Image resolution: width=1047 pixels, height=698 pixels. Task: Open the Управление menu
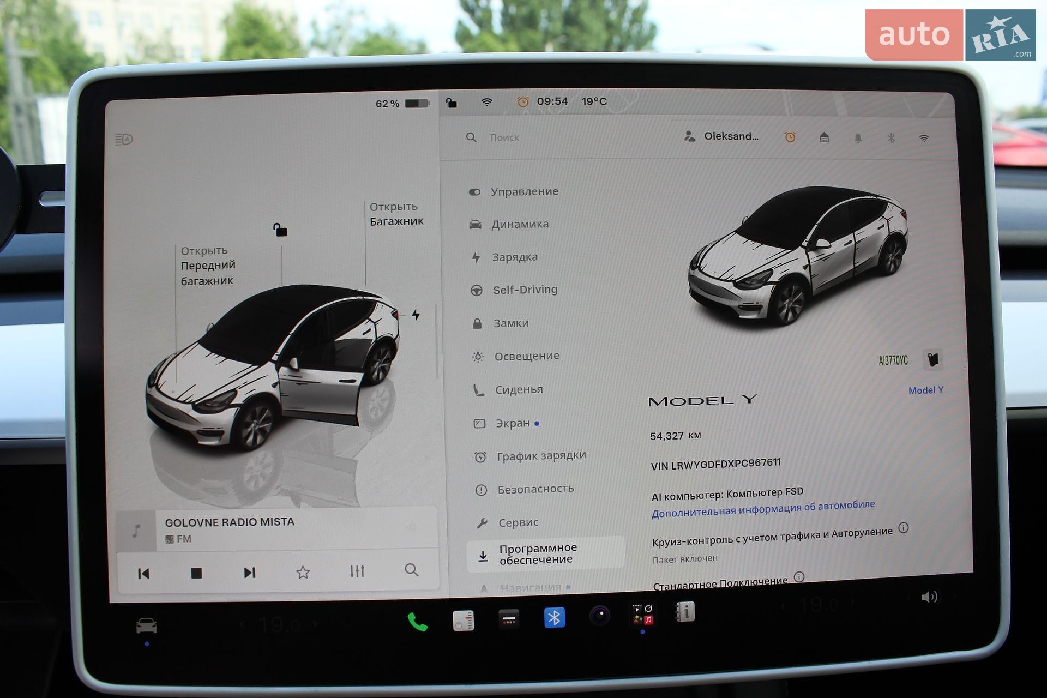pyautogui.click(x=514, y=191)
